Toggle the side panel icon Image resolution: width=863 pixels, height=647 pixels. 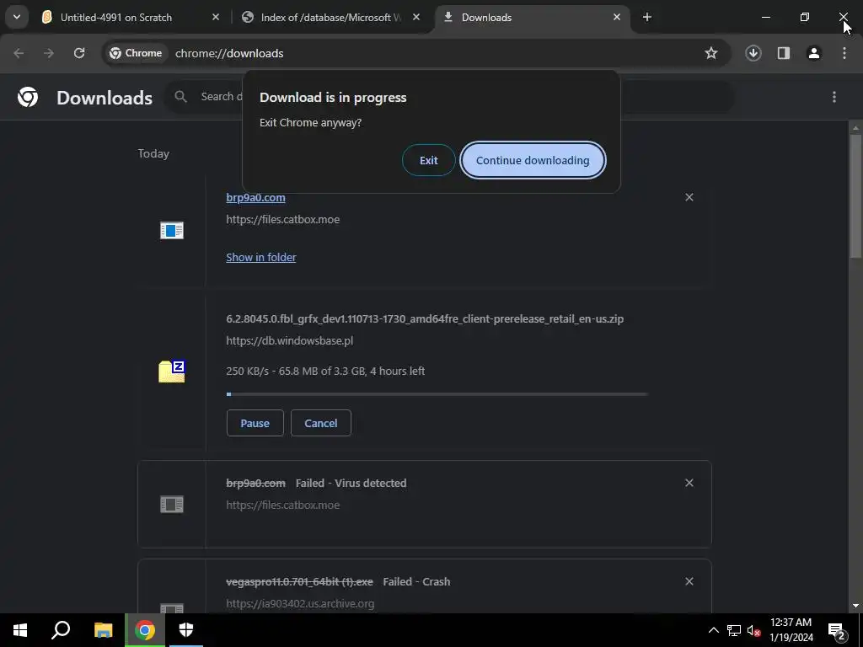pyautogui.click(x=784, y=53)
